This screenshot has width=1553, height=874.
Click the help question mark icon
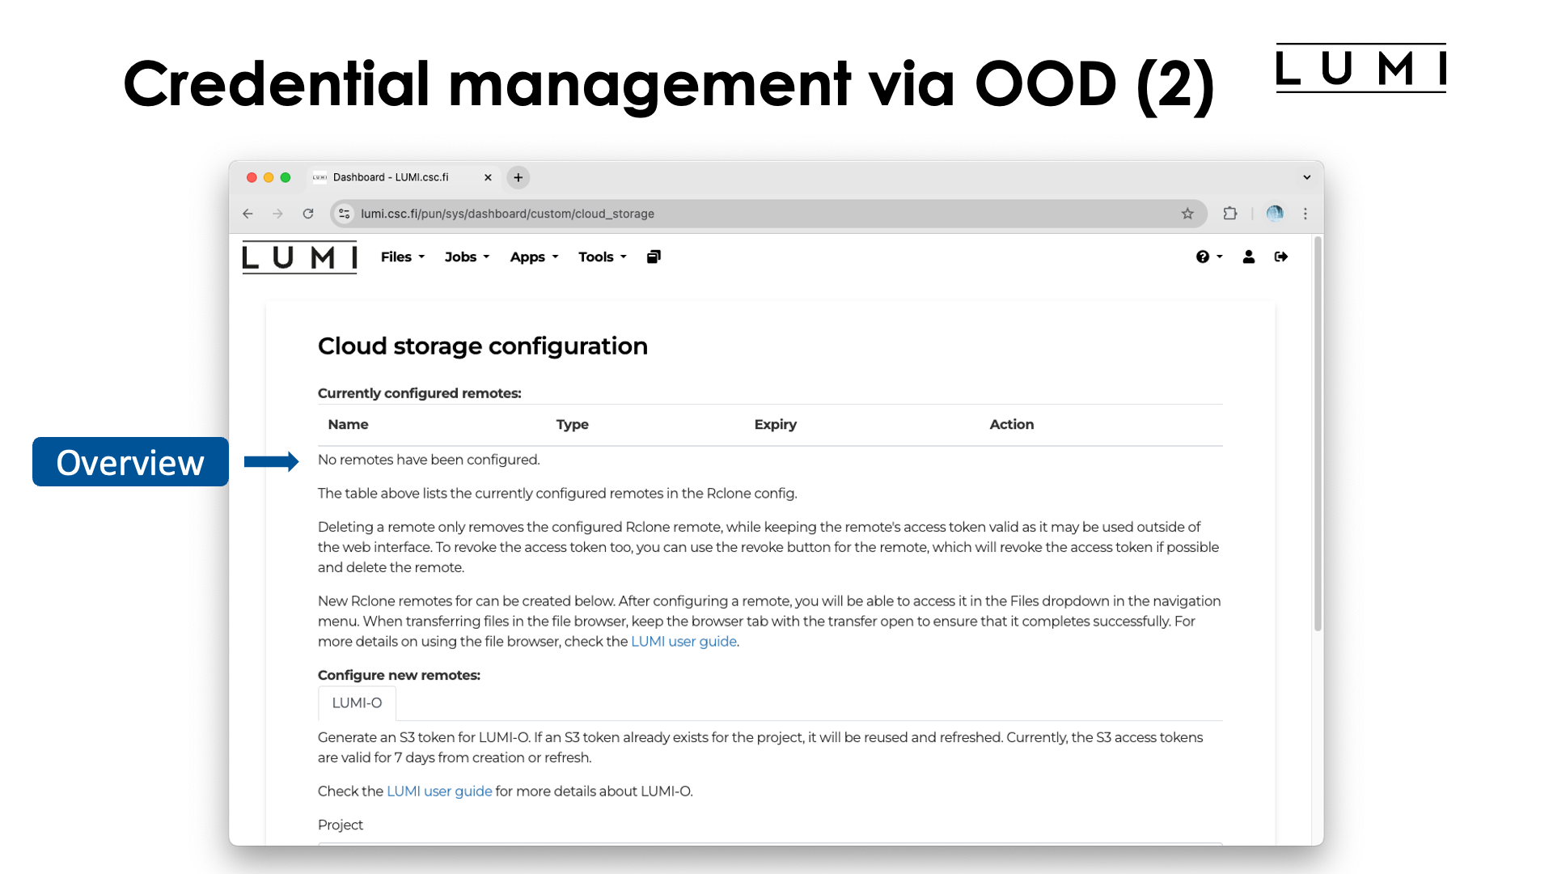click(1203, 256)
